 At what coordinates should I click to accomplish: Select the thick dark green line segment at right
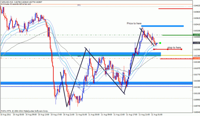(x=177, y=35)
